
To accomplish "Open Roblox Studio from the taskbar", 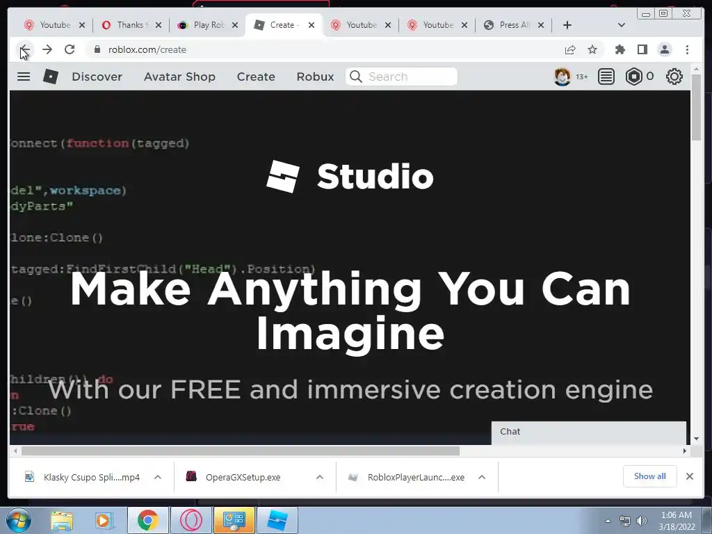I will tap(277, 520).
